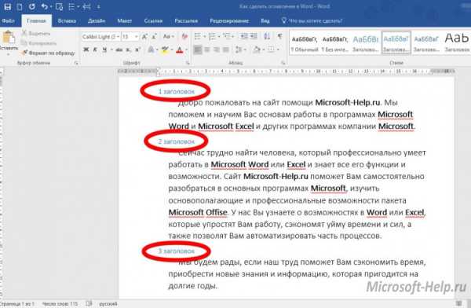
Task: Toggle superscript formatting
Action: point(137,49)
